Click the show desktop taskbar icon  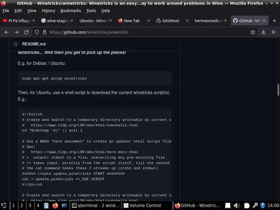coord(64,206)
